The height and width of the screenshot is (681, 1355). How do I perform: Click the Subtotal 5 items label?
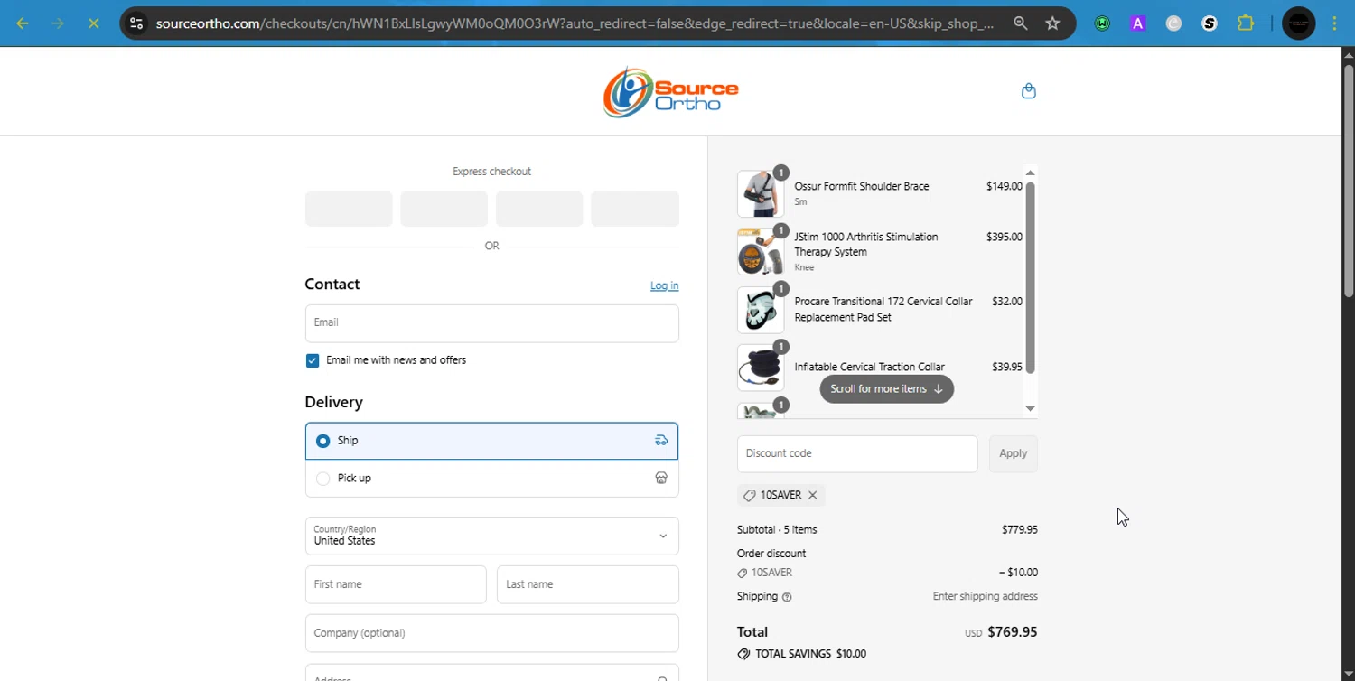pos(777,530)
